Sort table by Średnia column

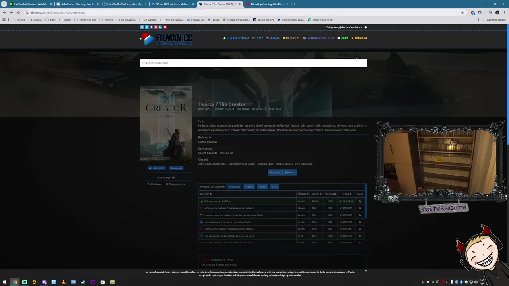(x=330, y=194)
